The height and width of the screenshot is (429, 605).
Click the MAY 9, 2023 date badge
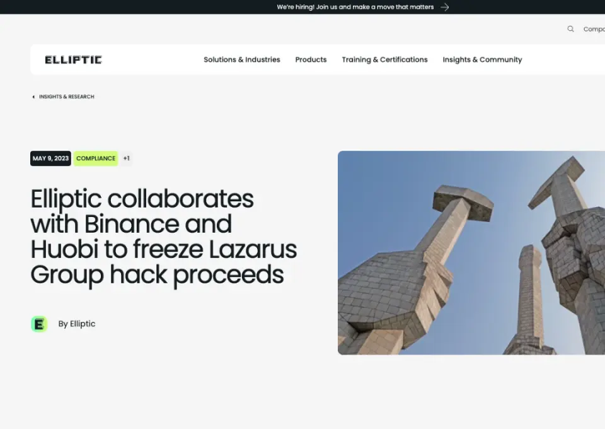click(50, 158)
